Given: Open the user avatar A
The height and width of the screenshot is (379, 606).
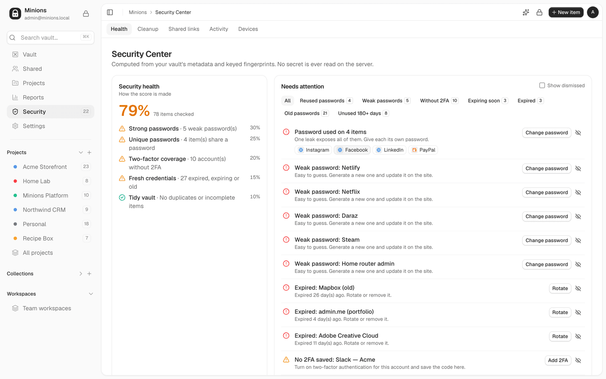Looking at the screenshot, I should [593, 12].
